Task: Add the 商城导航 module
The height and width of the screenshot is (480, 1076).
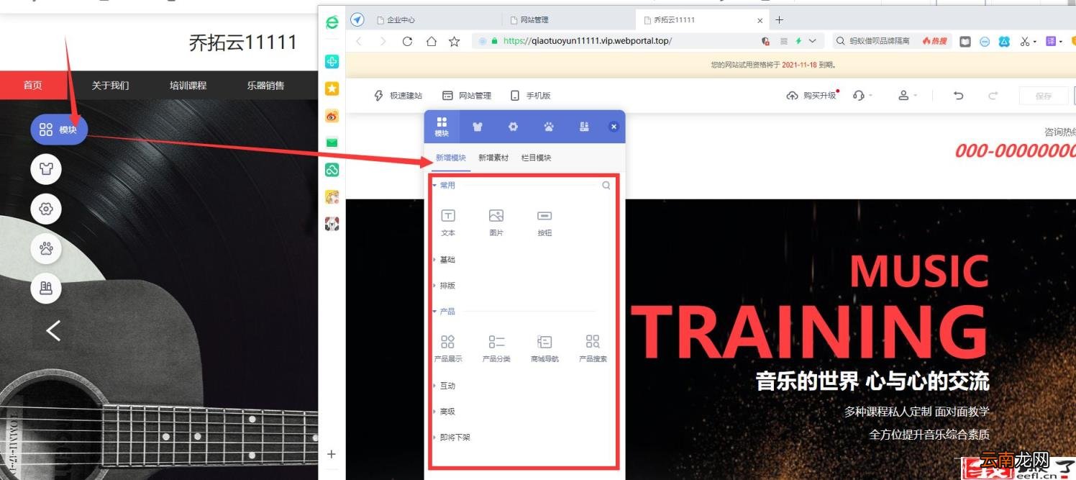Action: [544, 348]
